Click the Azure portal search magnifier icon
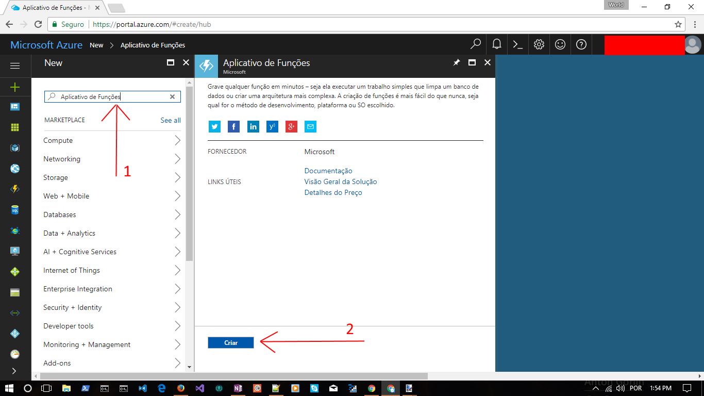 point(476,44)
